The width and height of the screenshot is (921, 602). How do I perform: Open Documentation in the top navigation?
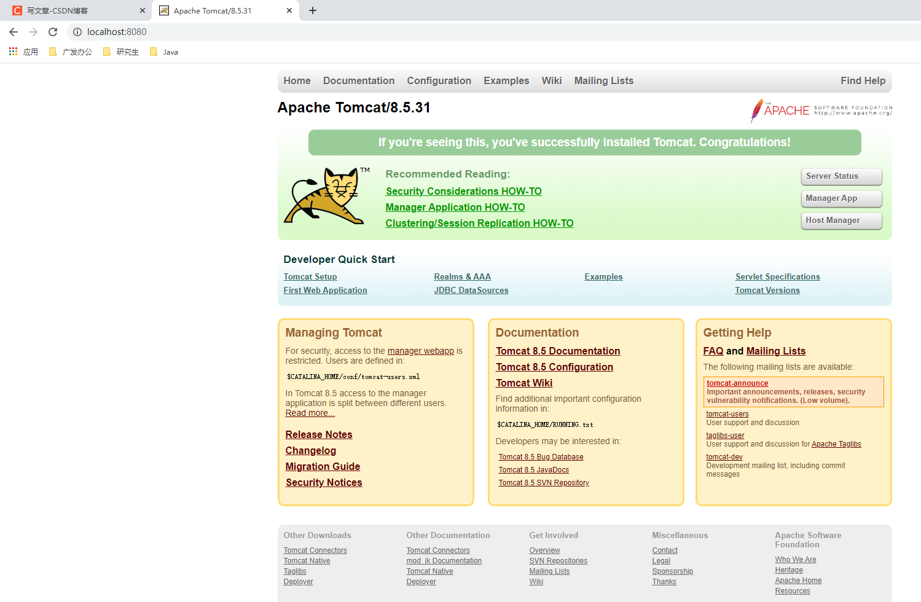click(359, 81)
